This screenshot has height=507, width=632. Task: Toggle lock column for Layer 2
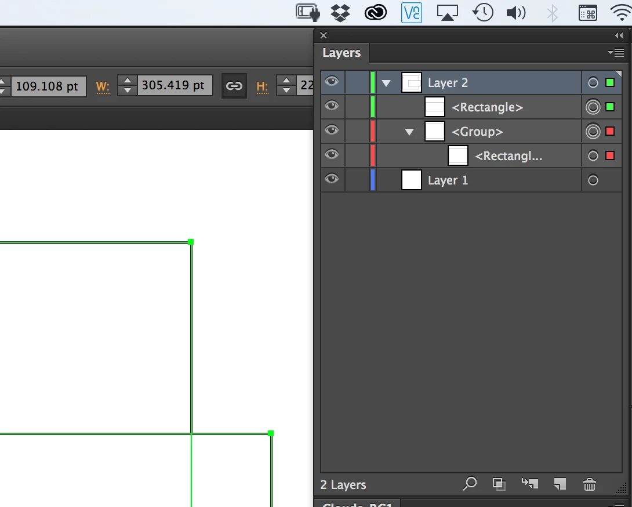[x=357, y=83]
